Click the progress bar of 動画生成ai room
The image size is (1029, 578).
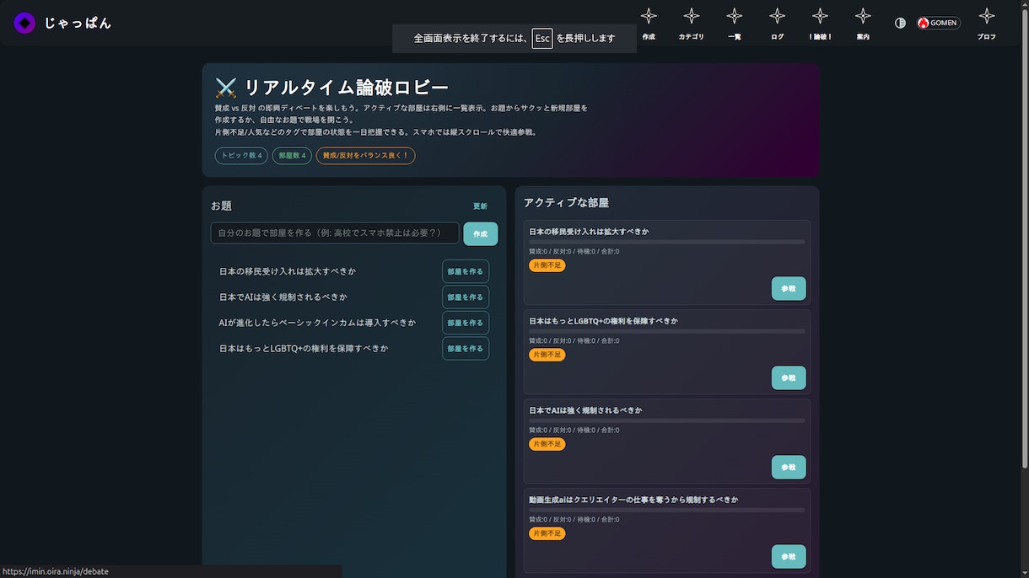667,510
